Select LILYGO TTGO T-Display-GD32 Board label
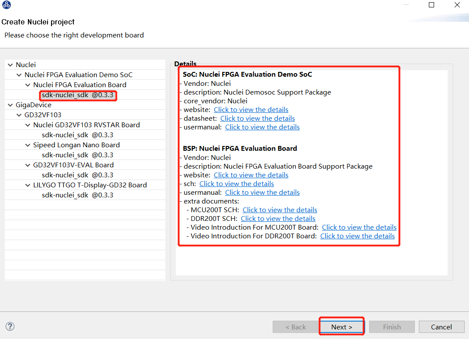This screenshot has height=339, width=469. 90,185
